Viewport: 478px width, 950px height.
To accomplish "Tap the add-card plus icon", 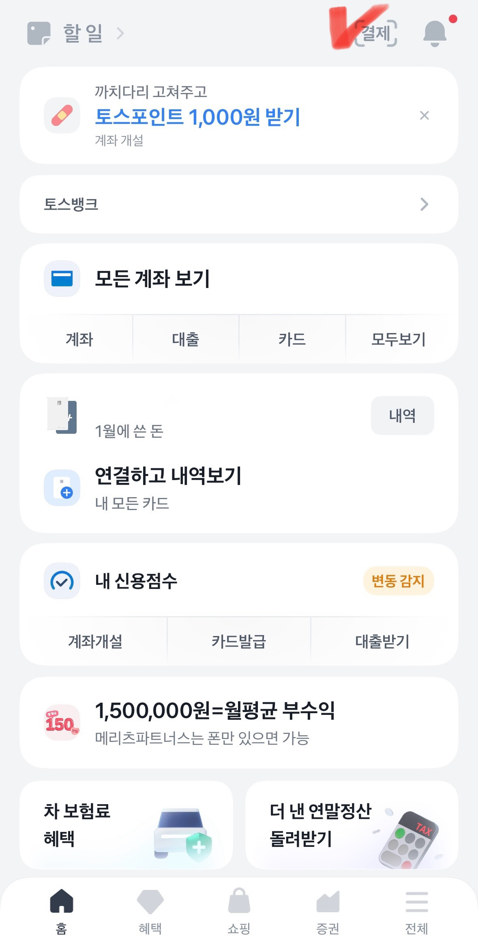I will [62, 488].
